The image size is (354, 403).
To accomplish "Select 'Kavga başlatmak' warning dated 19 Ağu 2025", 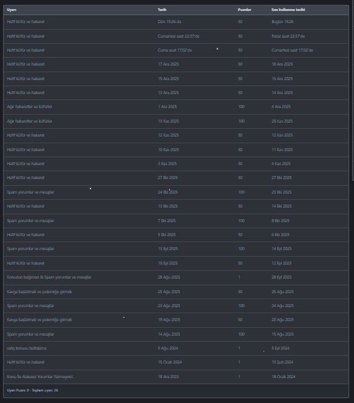I will 176,320.
